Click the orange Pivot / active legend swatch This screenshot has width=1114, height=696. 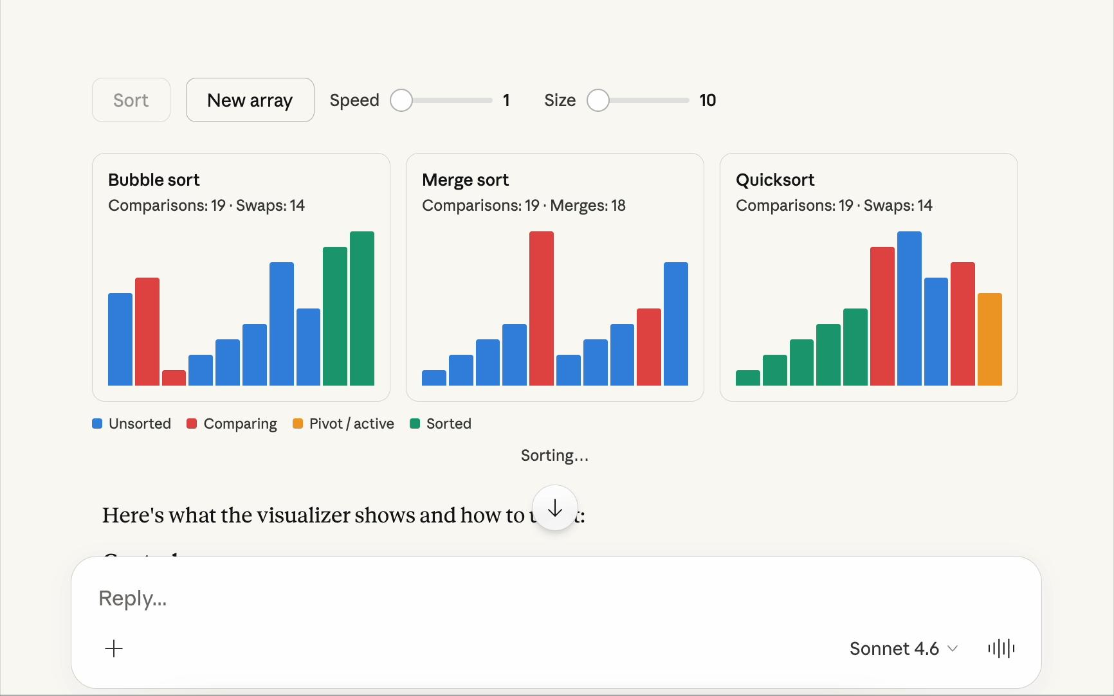point(298,424)
